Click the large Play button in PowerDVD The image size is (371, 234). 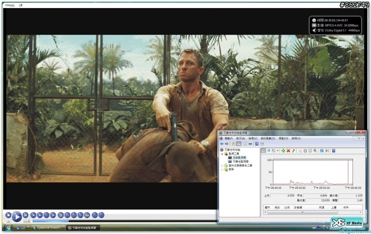[x=17, y=217]
